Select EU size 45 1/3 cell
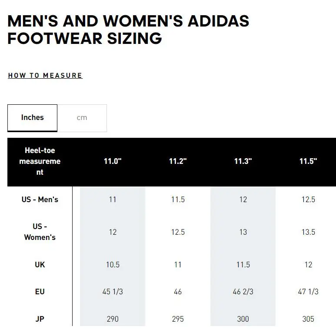Image resolution: width=336 pixels, height=336 pixels. [x=113, y=292]
